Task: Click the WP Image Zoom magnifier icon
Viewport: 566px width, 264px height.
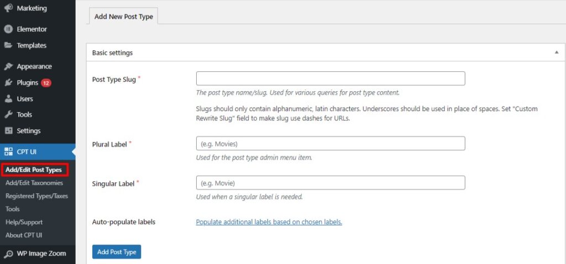Action: point(8,254)
